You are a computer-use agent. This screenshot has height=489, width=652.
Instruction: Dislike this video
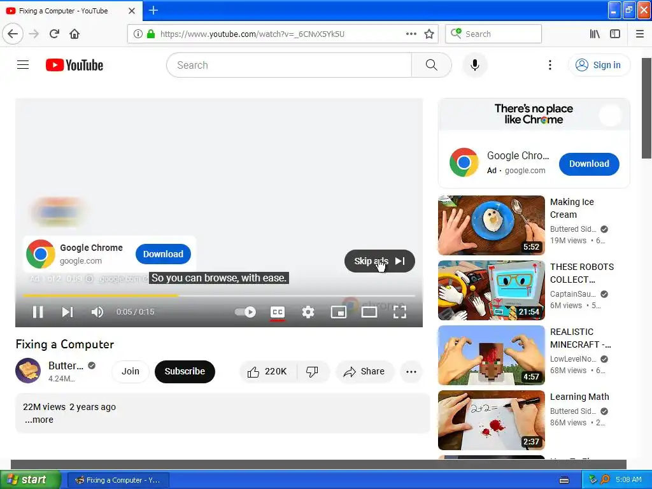pos(312,372)
